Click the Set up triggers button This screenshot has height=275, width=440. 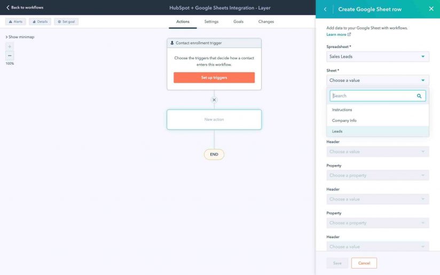point(214,78)
